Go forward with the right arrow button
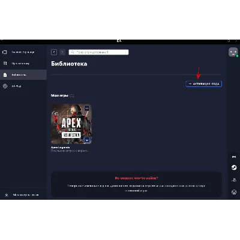This screenshot has width=240, height=240. tap(62, 52)
